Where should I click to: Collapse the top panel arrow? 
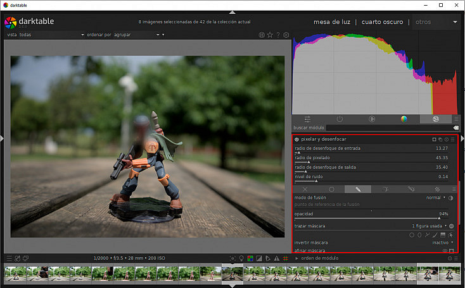232,13
